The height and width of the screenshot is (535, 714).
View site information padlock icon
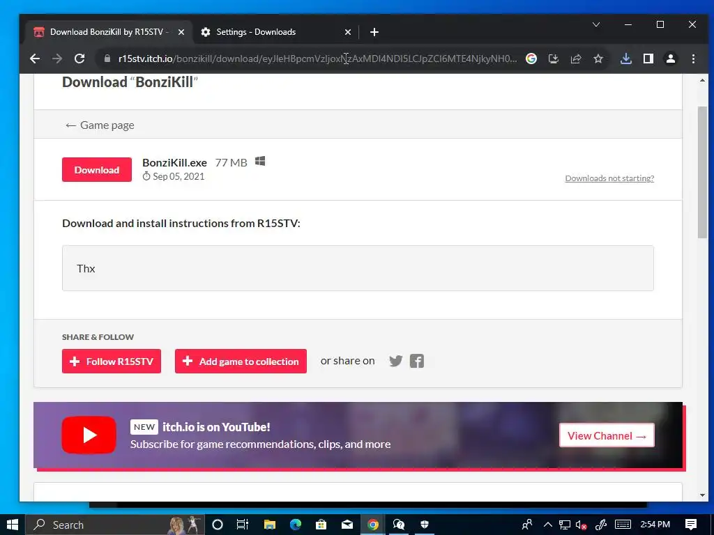[107, 59]
